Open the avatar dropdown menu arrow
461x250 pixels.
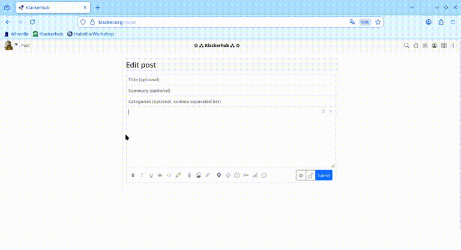(16, 44)
